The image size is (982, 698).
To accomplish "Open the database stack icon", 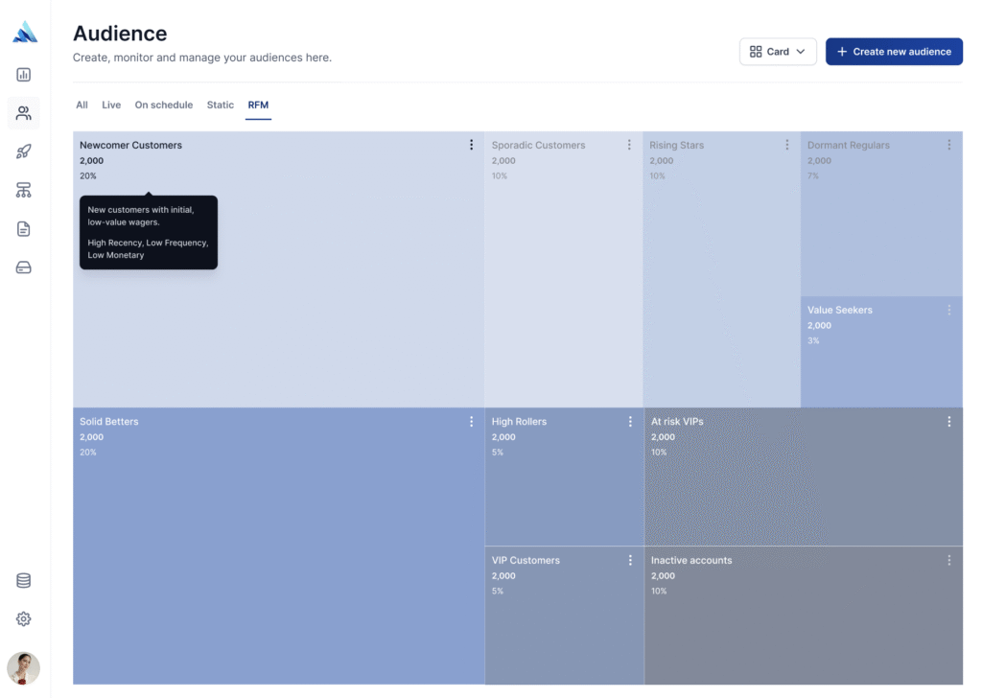I will 24,580.
